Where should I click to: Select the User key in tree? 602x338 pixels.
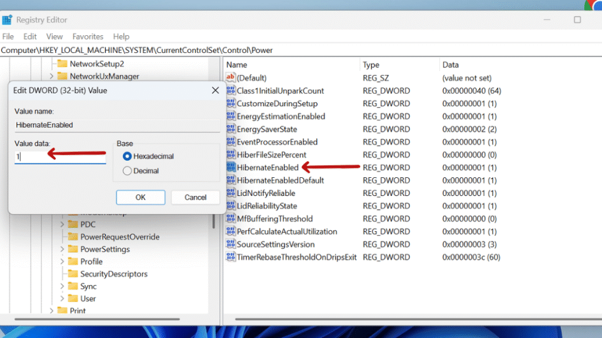pos(88,299)
